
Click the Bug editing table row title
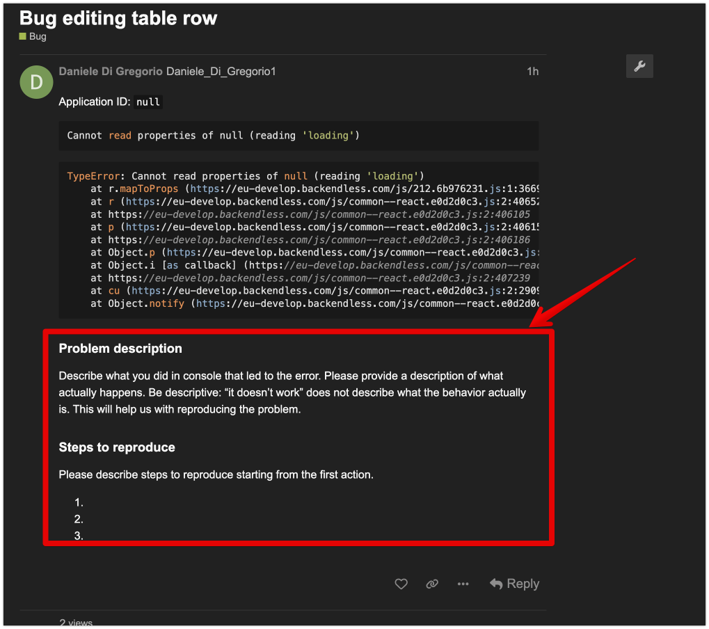[x=118, y=19]
